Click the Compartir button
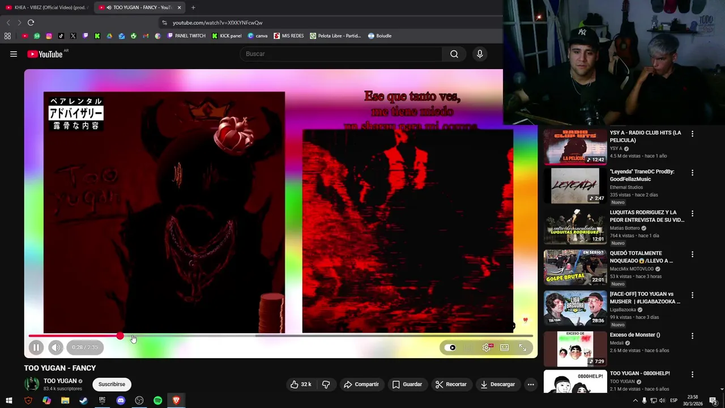The width and height of the screenshot is (725, 408). tap(361, 384)
